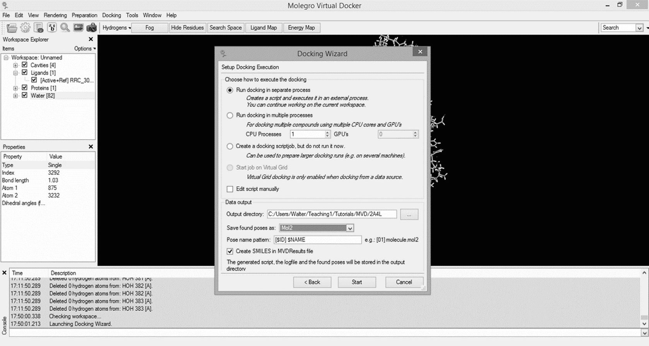The image size is (649, 346).
Task: Click the console vertical scrollbar up arrow
Action: (644, 273)
